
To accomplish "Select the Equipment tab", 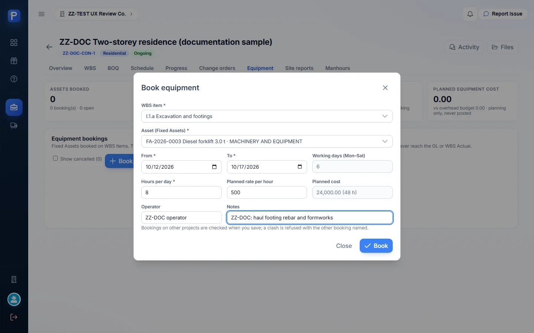I will click(x=260, y=68).
